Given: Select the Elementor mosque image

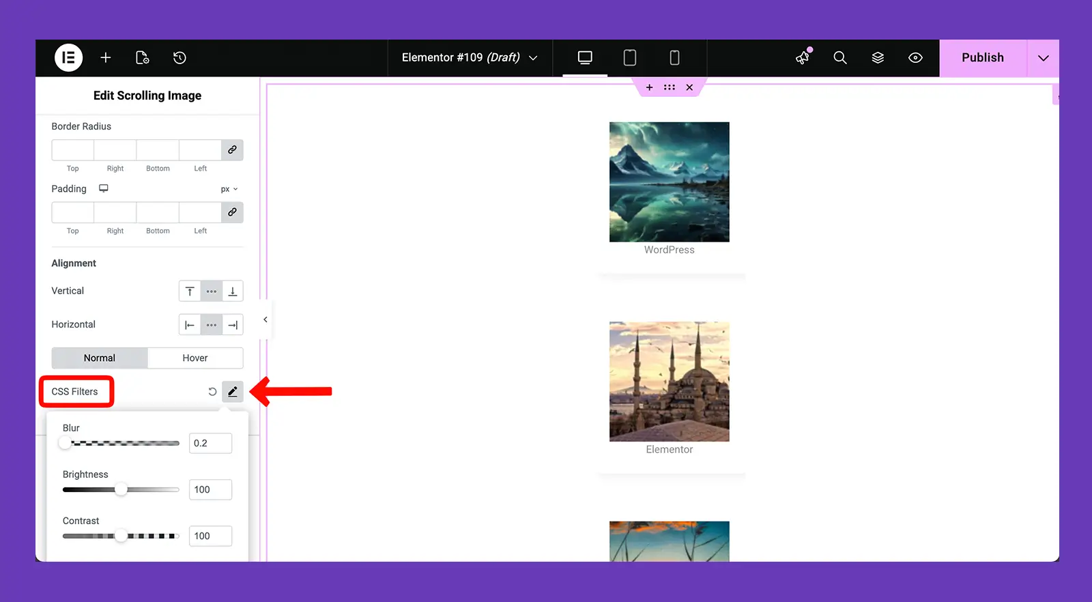Looking at the screenshot, I should (x=670, y=382).
